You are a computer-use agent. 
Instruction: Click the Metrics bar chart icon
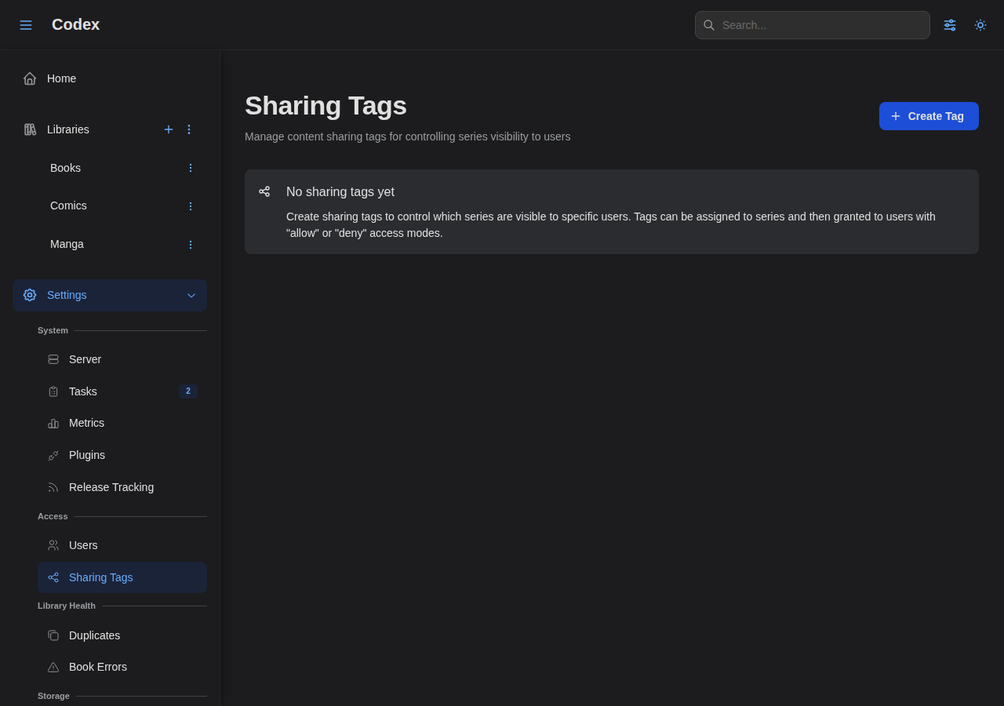[53, 423]
